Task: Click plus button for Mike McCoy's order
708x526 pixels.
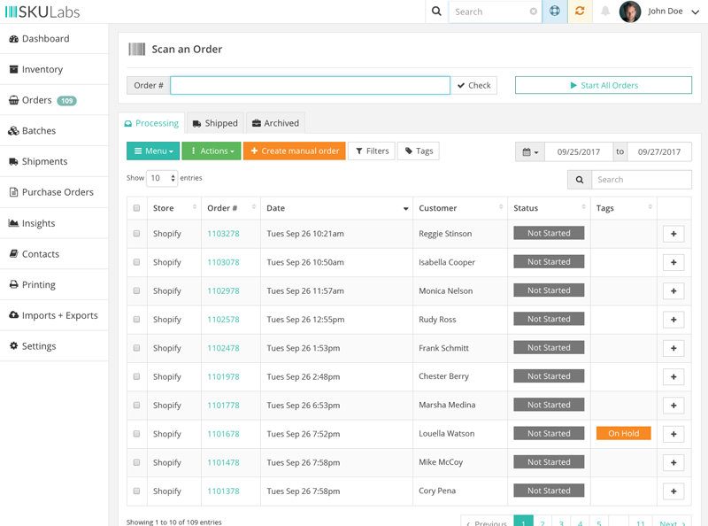Action: [673, 462]
